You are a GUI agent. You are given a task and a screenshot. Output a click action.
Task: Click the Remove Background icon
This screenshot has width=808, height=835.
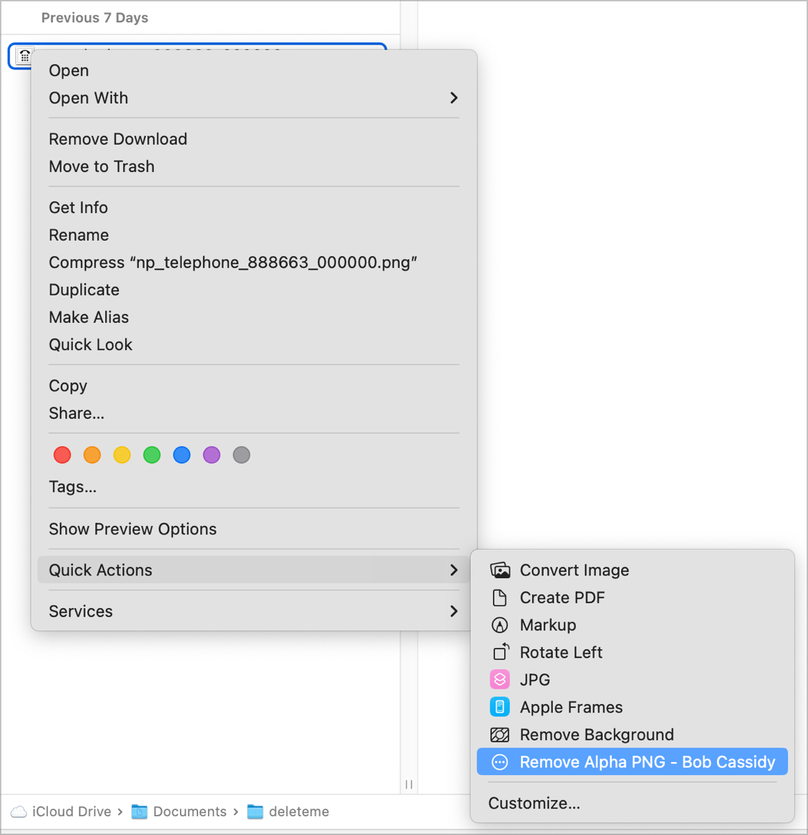[x=500, y=735]
